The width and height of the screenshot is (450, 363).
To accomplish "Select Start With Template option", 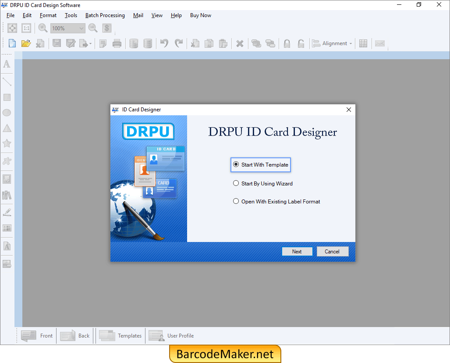I will point(261,164).
